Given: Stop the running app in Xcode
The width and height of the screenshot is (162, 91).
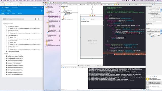Looking at the screenshot, I should click(x=53, y=3).
